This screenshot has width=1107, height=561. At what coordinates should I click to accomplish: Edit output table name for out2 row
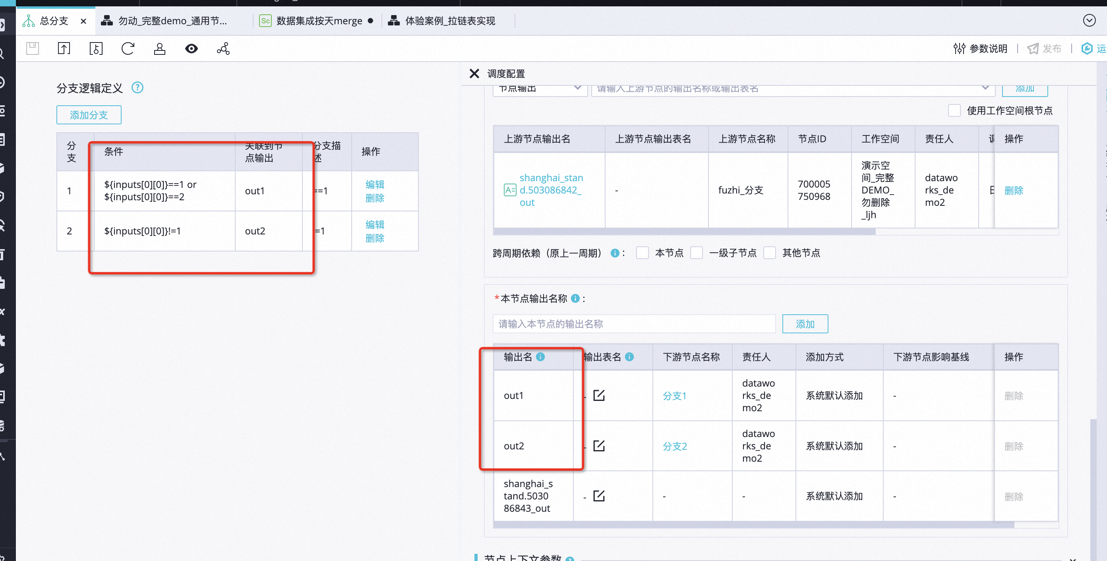(x=599, y=445)
